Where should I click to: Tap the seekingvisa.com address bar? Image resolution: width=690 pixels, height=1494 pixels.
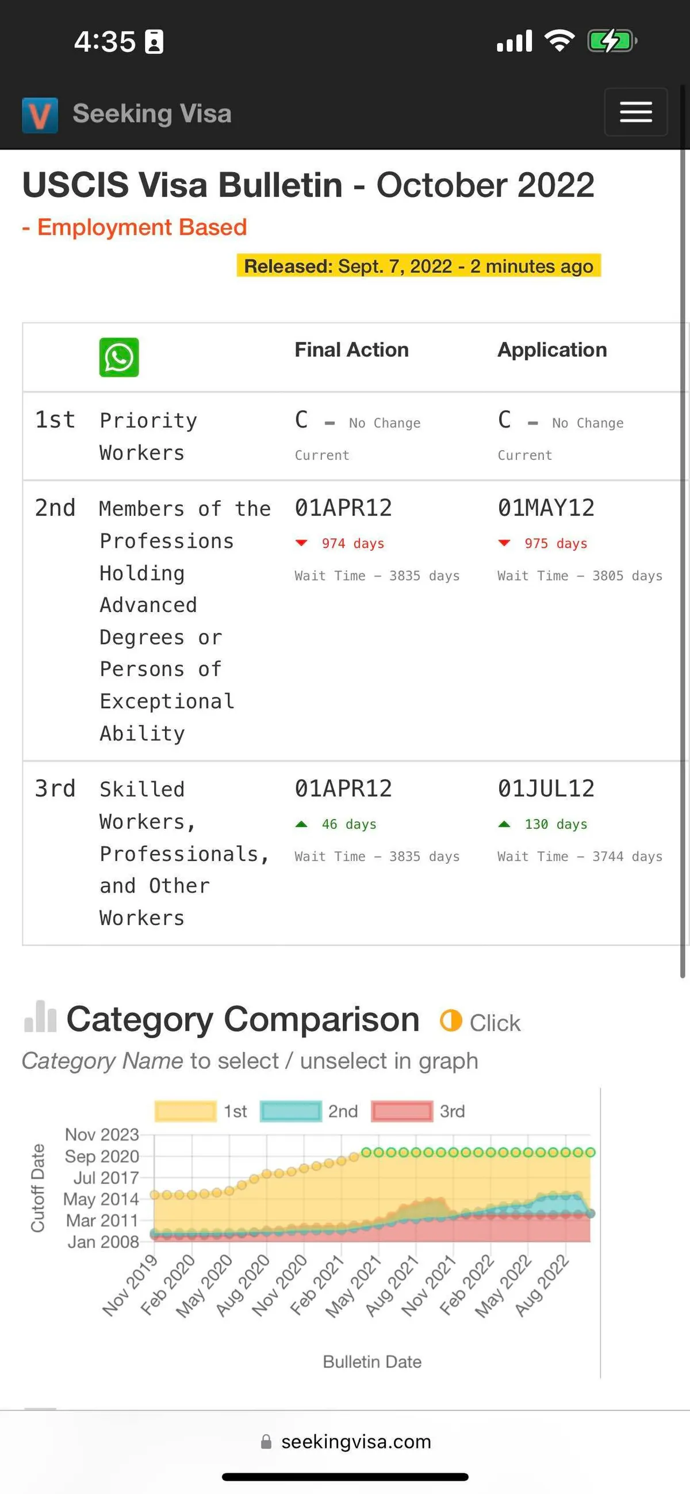356,1441
